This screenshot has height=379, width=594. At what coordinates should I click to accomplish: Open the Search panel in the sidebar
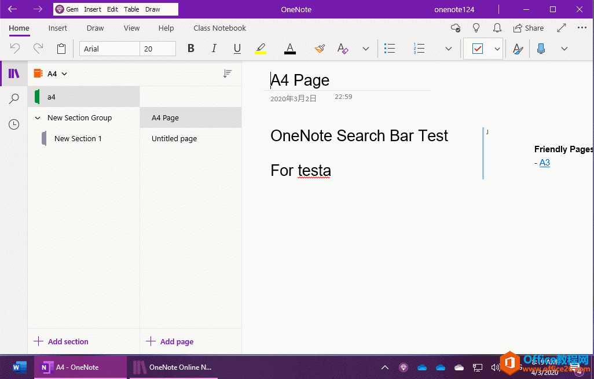tap(13, 98)
